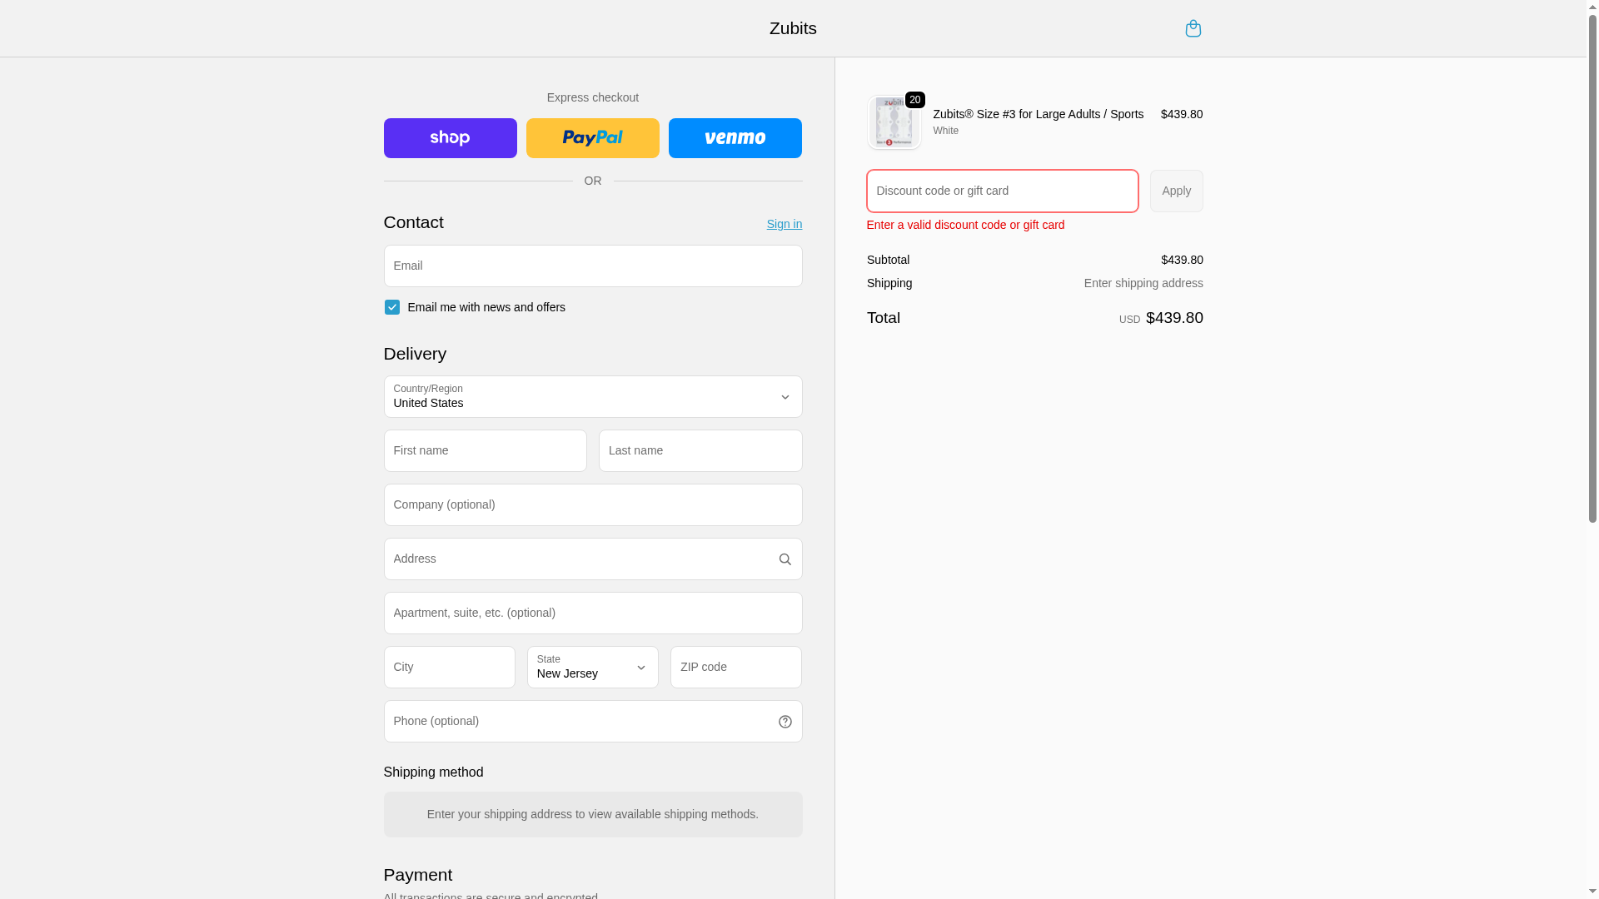Click the Zubits store name header

(x=792, y=28)
